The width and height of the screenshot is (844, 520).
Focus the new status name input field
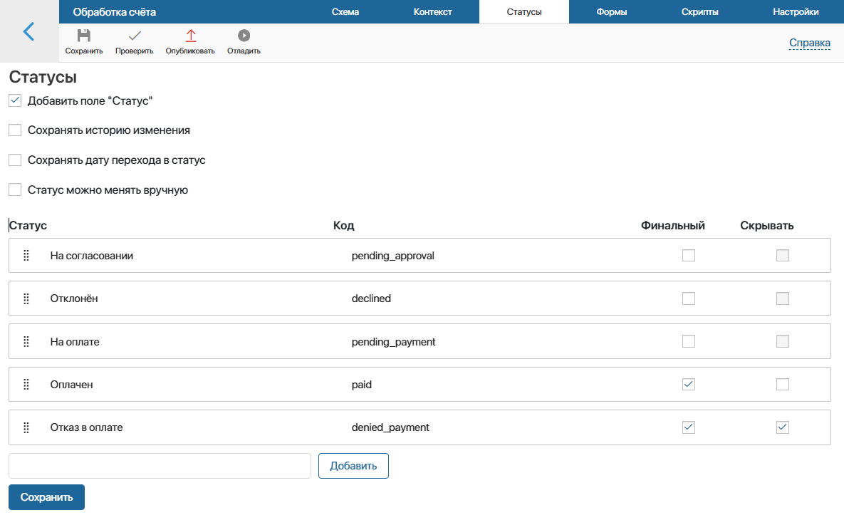(160, 466)
